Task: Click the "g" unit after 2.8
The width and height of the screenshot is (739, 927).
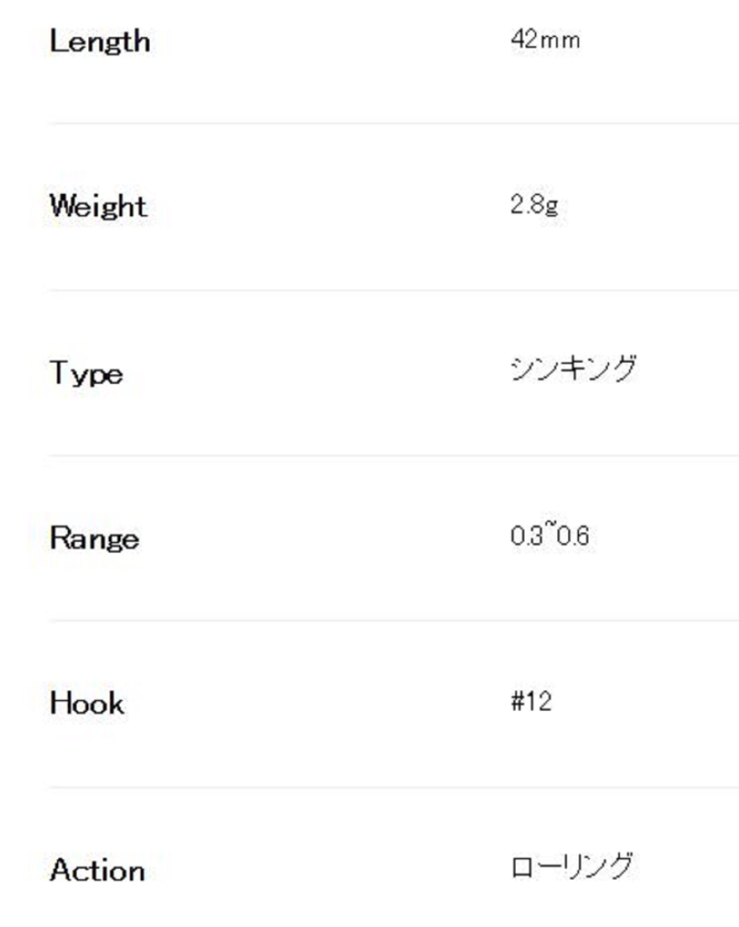Action: (x=551, y=206)
